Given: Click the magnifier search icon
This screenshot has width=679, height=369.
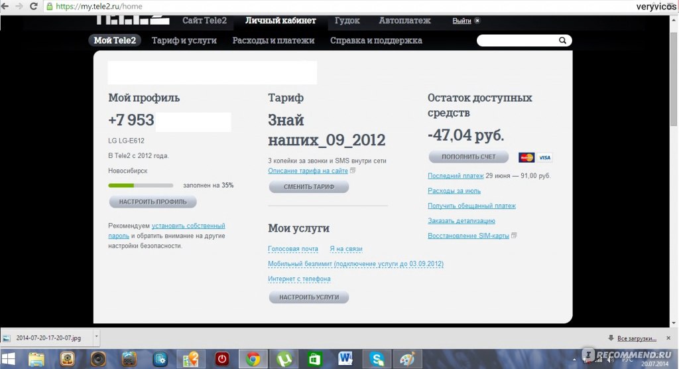Looking at the screenshot, I should tap(562, 40).
